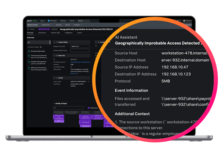The width and height of the screenshot is (219, 154).
Task: Switch to the Overview tab
Action: [30, 33]
